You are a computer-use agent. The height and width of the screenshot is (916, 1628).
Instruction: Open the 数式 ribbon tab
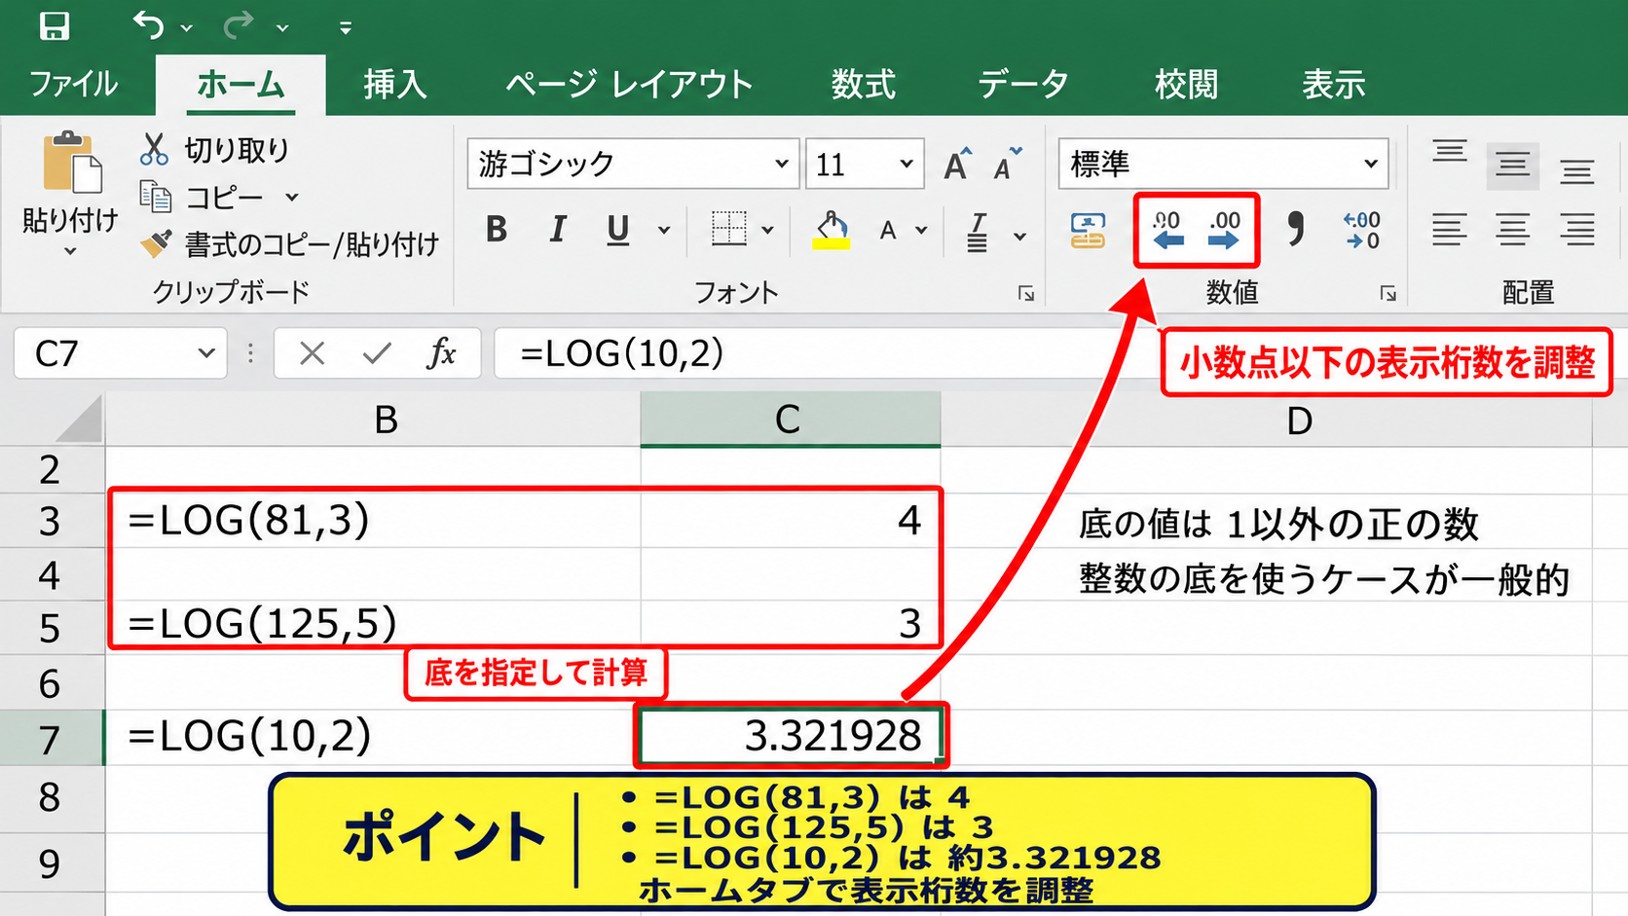(x=864, y=85)
